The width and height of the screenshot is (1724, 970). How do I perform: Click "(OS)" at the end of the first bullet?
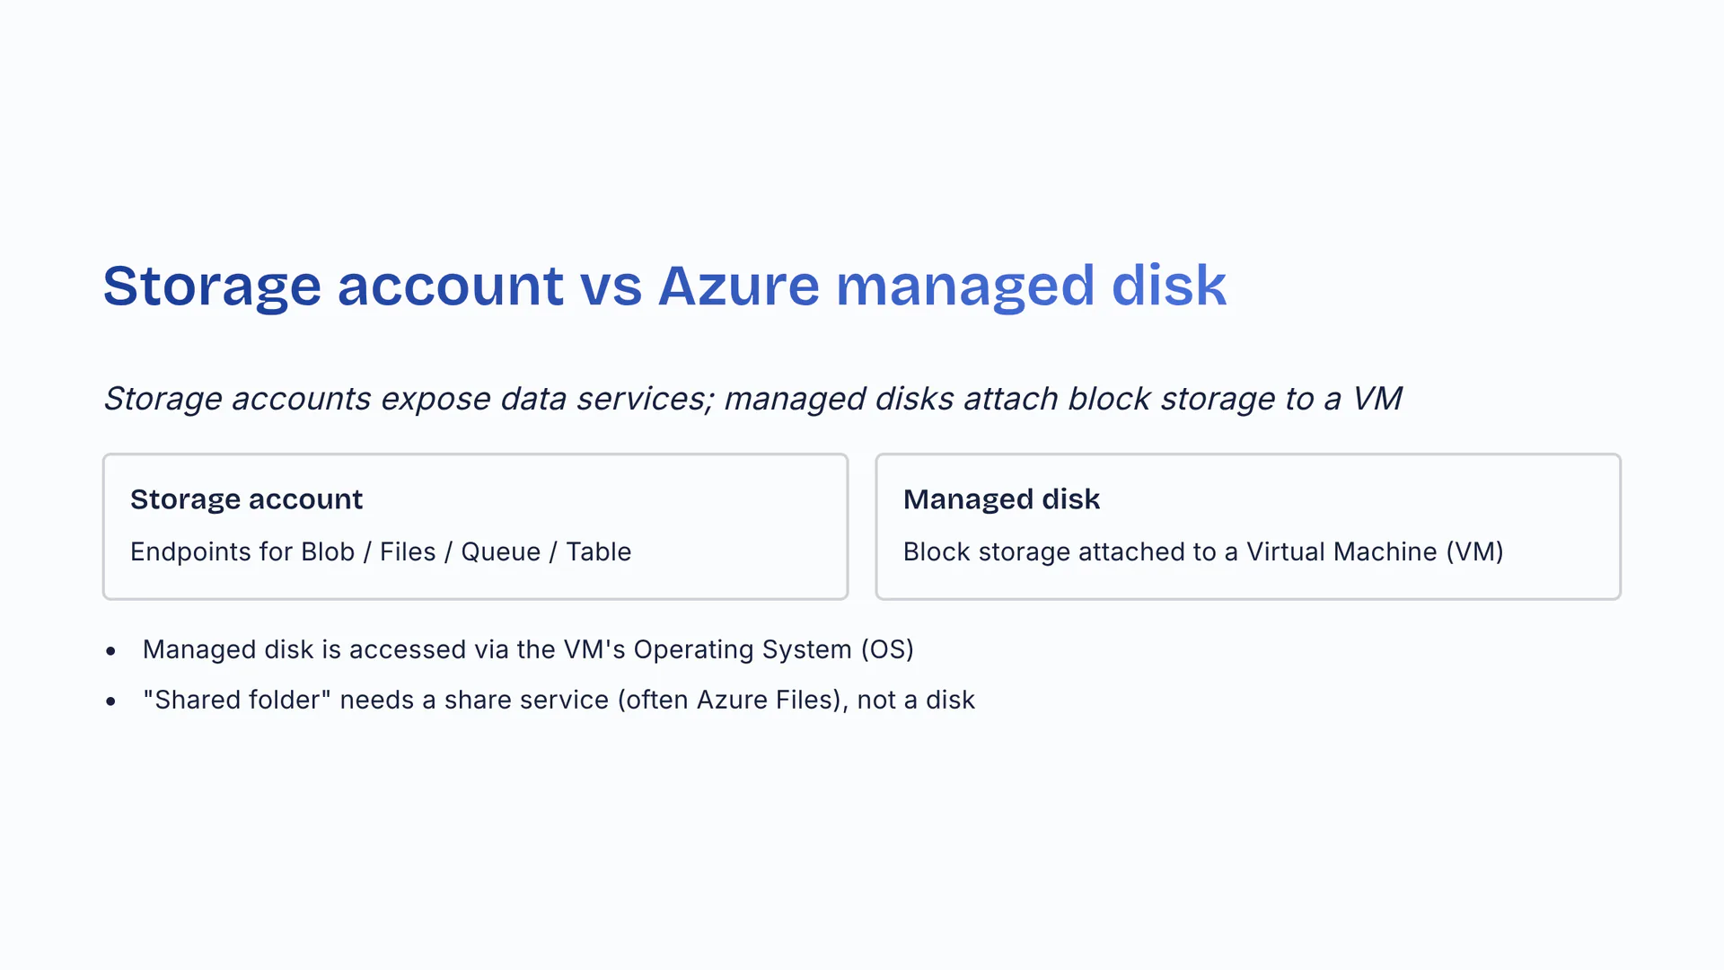point(886,649)
